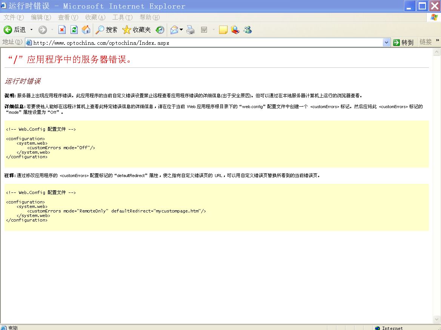The height and width of the screenshot is (330, 441).
Task: Expand the links toolbar chevron
Action: [437, 40]
